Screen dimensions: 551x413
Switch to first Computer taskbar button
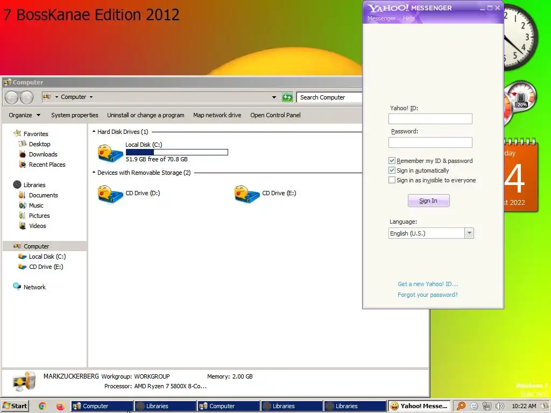click(102, 406)
